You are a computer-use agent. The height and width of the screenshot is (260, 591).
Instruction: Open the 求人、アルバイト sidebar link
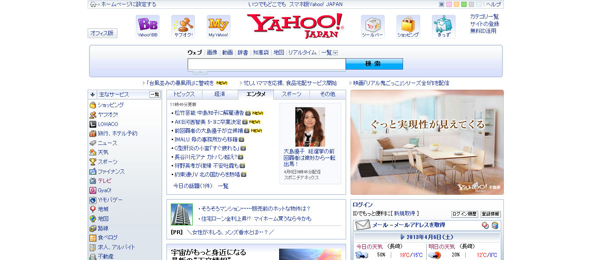(x=117, y=247)
